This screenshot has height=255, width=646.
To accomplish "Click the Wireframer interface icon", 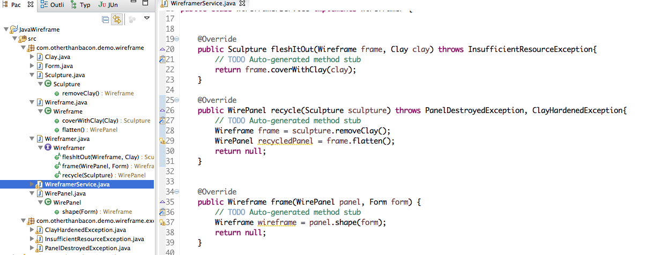I will [x=48, y=148].
